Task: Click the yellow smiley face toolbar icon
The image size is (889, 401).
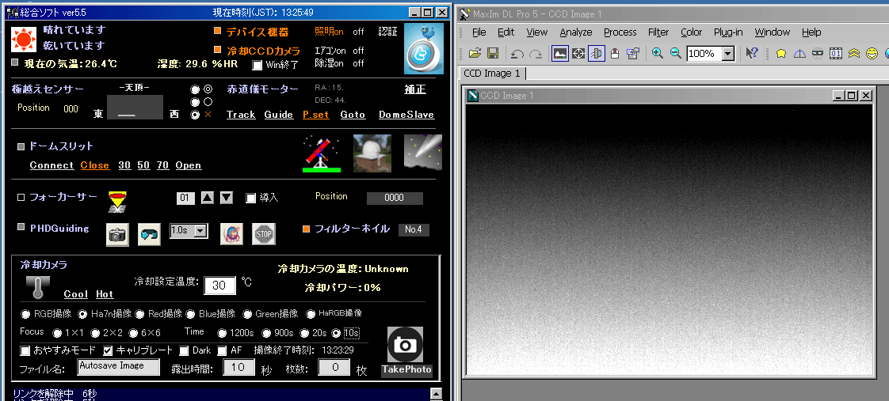Action: 872,54
